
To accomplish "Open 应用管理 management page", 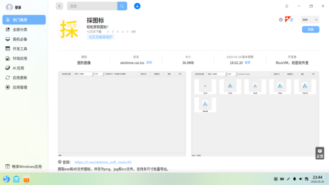I will [x=24, y=87].
